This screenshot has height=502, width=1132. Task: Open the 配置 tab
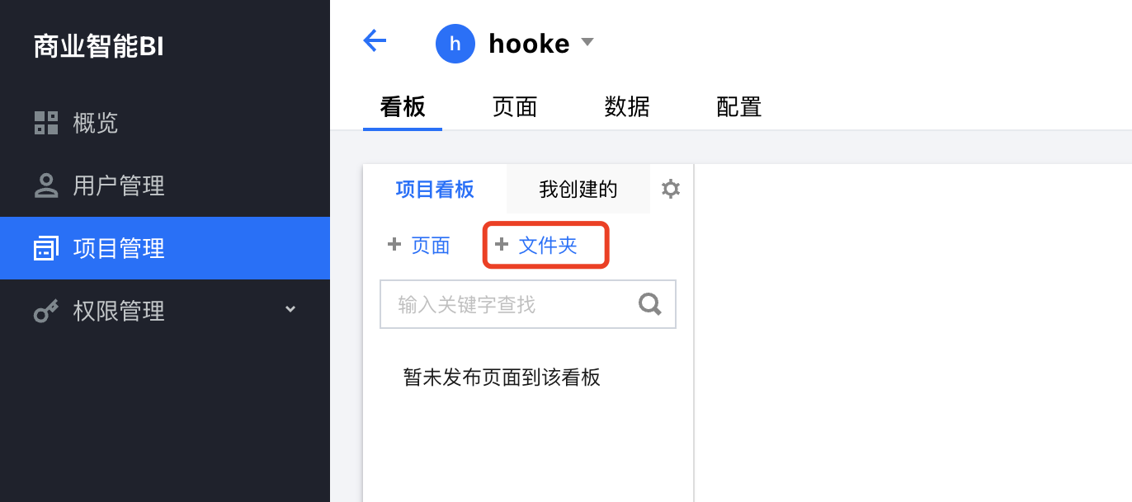click(739, 106)
